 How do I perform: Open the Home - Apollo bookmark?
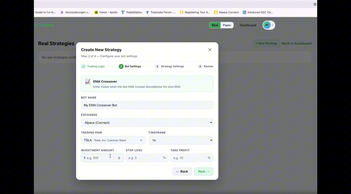106,12
